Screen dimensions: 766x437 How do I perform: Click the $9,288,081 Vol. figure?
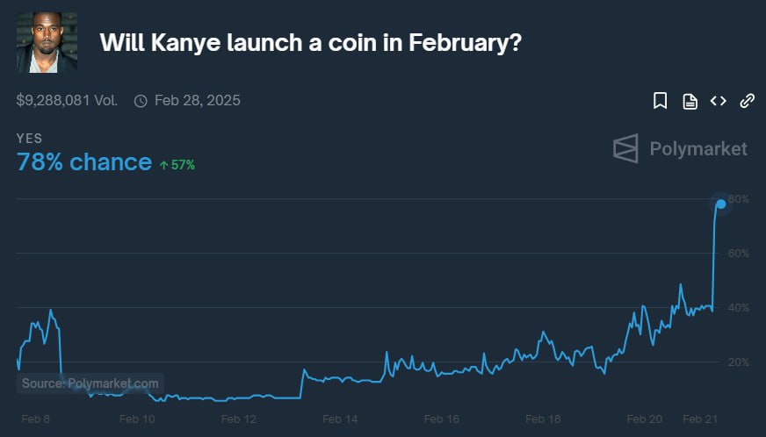click(x=67, y=101)
